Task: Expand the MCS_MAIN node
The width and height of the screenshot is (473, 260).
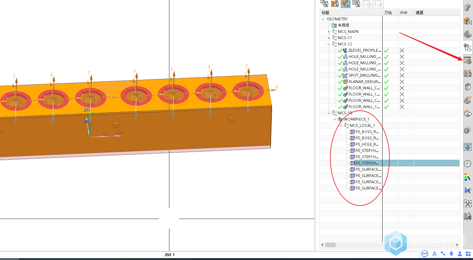Action: (329, 32)
